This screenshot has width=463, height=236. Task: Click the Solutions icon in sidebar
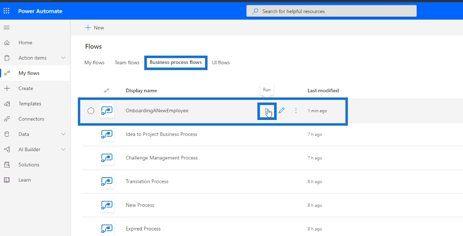point(7,164)
